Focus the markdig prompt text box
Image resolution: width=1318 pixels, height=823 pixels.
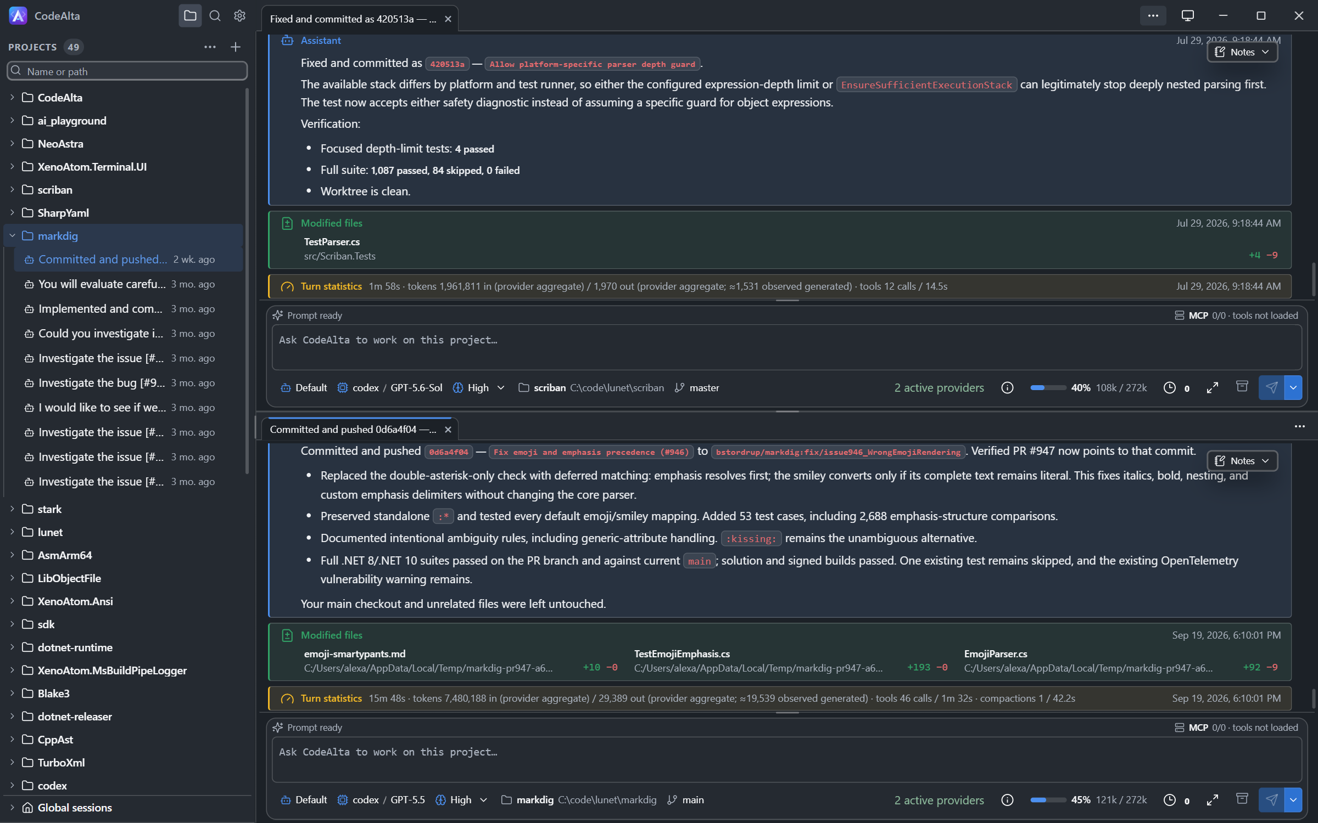tap(786, 759)
